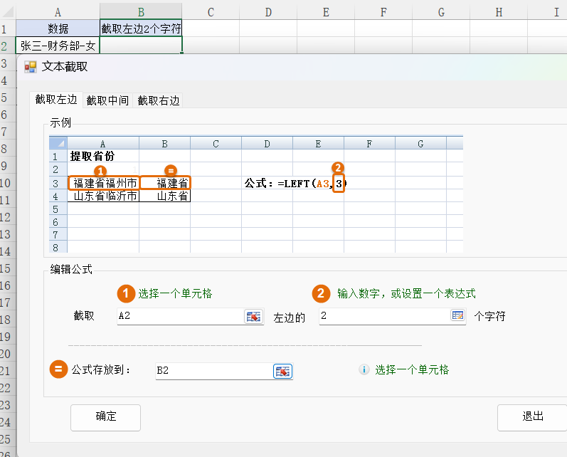Select column B header in worksheet
The height and width of the screenshot is (457, 567).
(141, 11)
